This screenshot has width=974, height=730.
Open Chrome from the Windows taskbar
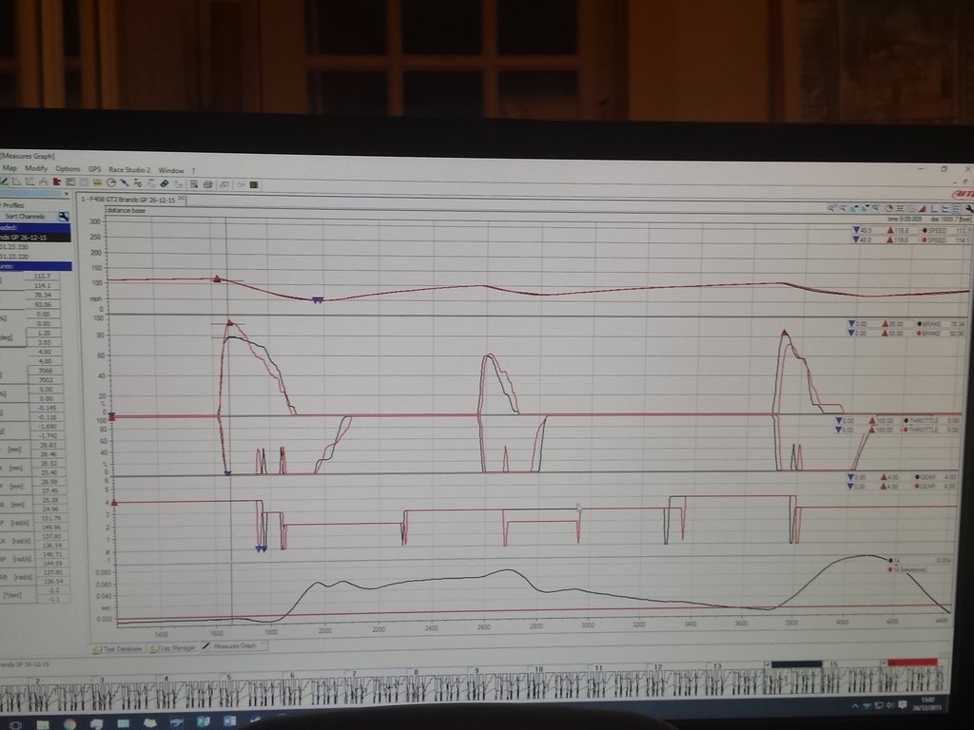tap(69, 723)
